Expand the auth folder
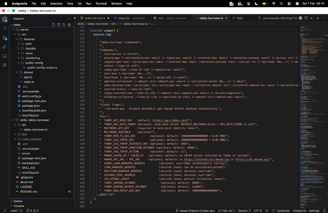The image size is (328, 213). [x=28, y=44]
